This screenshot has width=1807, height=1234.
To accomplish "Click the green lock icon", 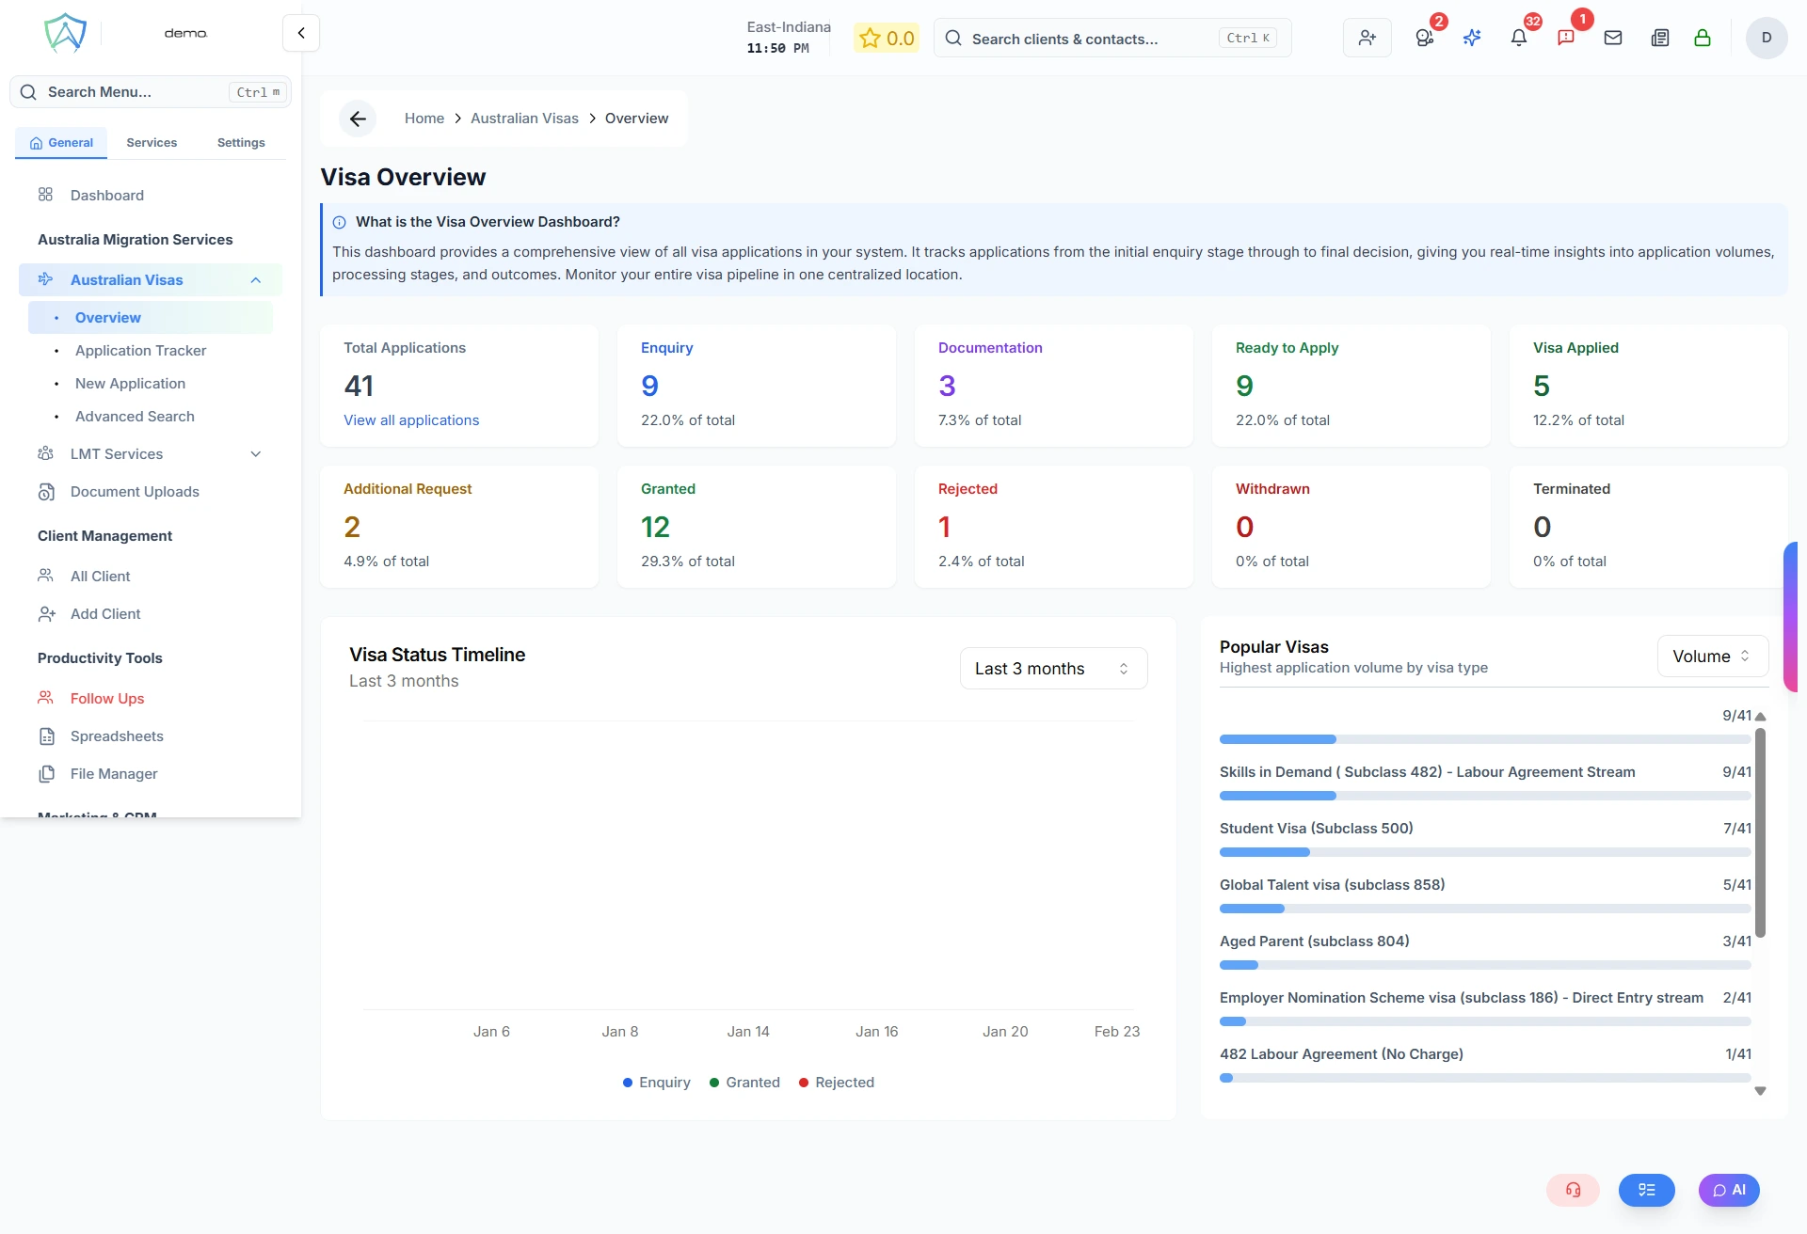I will (1703, 38).
